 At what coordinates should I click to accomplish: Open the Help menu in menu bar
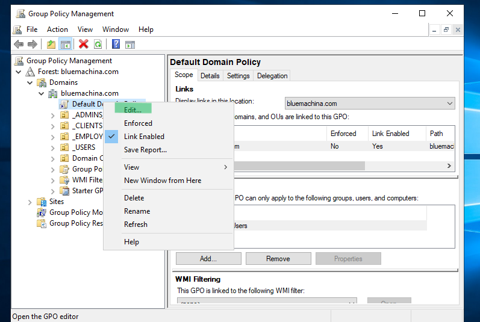tap(146, 29)
